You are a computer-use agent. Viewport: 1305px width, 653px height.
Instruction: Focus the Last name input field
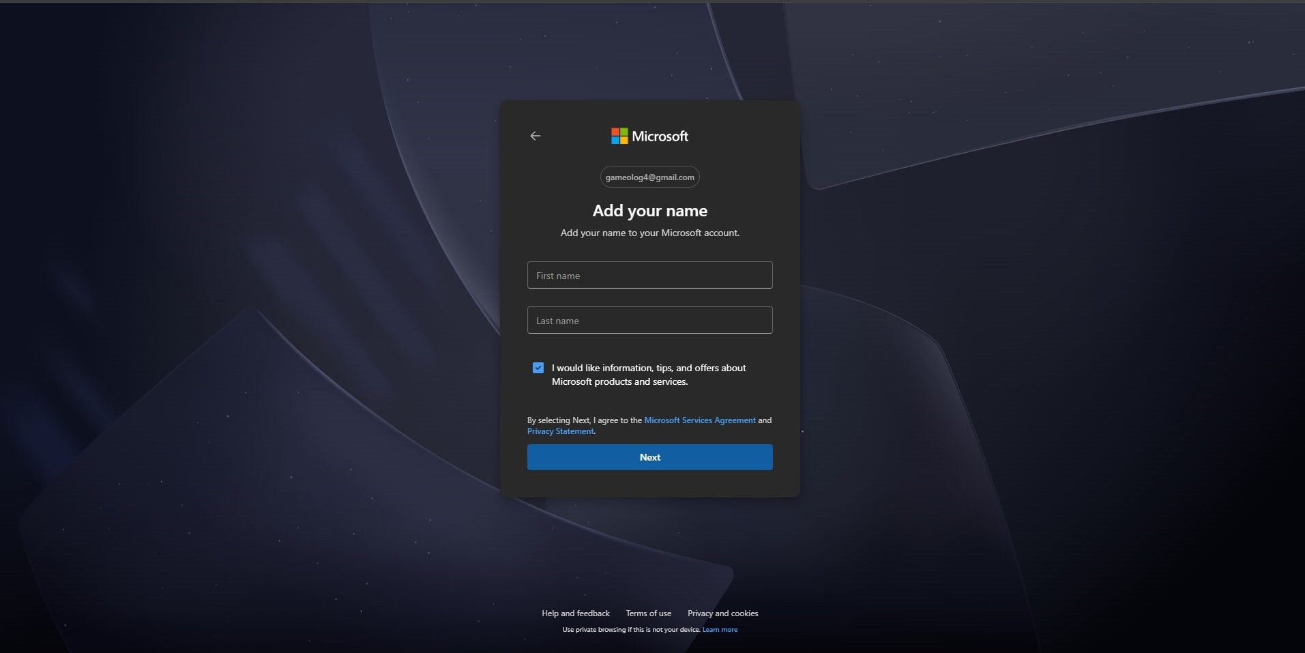(x=649, y=320)
